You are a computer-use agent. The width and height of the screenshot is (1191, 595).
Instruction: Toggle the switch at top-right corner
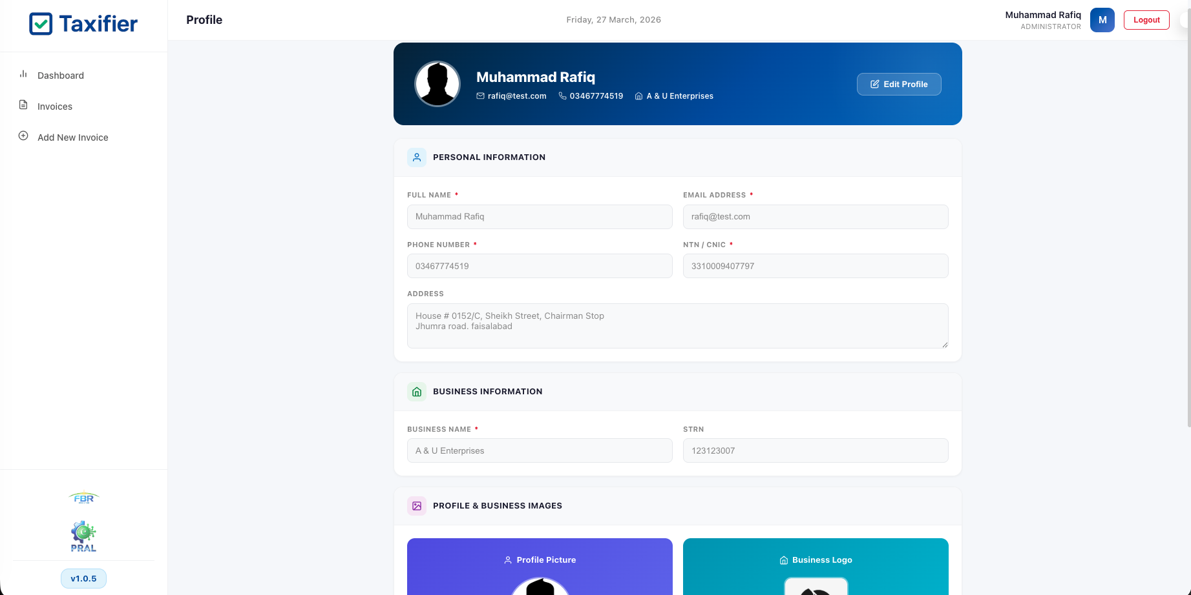pyautogui.click(x=1186, y=20)
